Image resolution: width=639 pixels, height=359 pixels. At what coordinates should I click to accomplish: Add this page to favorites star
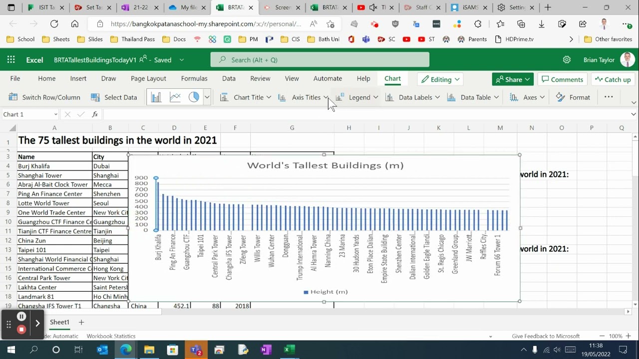tap(330, 24)
